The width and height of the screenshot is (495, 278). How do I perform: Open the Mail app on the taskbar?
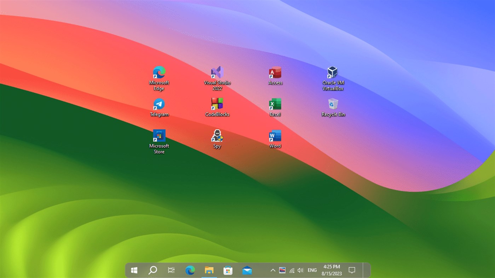coord(247,270)
